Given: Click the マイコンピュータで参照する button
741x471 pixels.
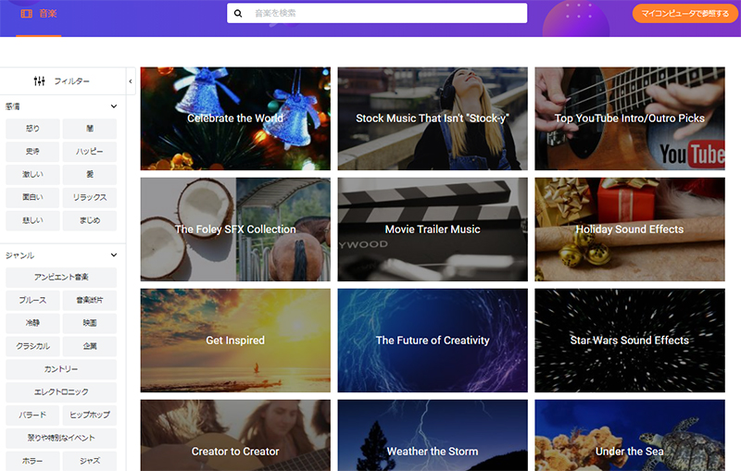Looking at the screenshot, I should (x=684, y=13).
